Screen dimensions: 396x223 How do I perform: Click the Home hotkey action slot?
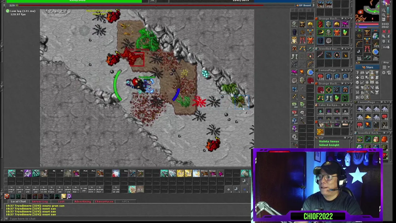[x=132, y=173]
